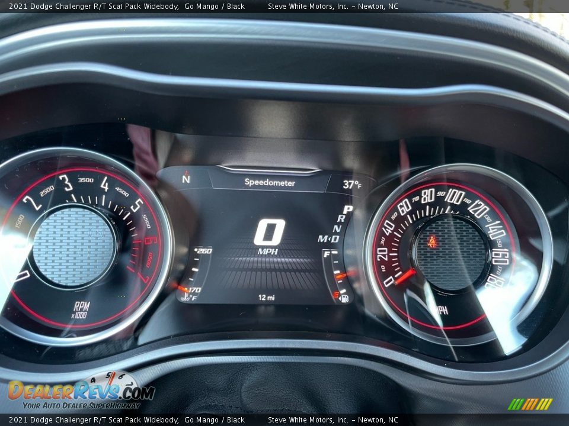The height and width of the screenshot is (426, 569).
Task: Click the fuel gauge F full mark
Action: click(x=327, y=254)
